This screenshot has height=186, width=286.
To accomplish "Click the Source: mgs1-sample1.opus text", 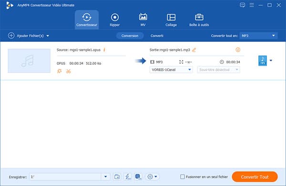I will pyautogui.click(x=79, y=50).
